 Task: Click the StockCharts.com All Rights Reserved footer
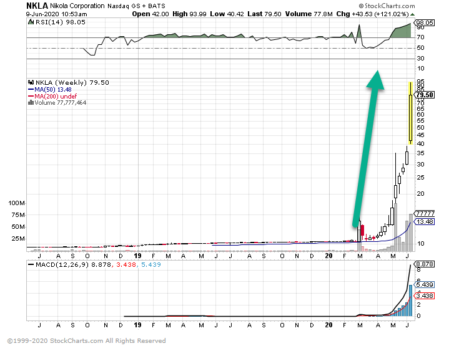(x=86, y=341)
